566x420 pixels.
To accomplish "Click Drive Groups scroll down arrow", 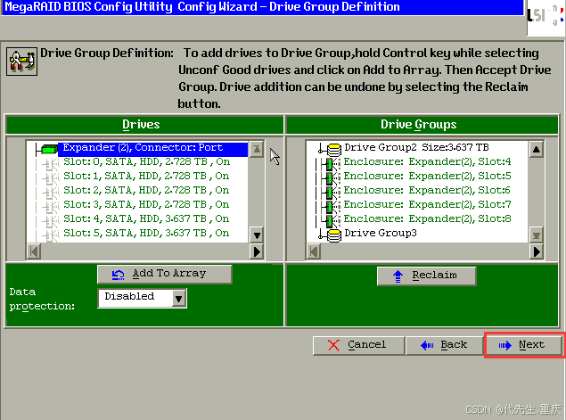I will click(537, 235).
